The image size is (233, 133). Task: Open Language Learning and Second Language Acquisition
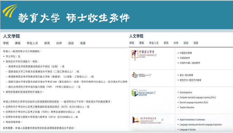click(201, 124)
